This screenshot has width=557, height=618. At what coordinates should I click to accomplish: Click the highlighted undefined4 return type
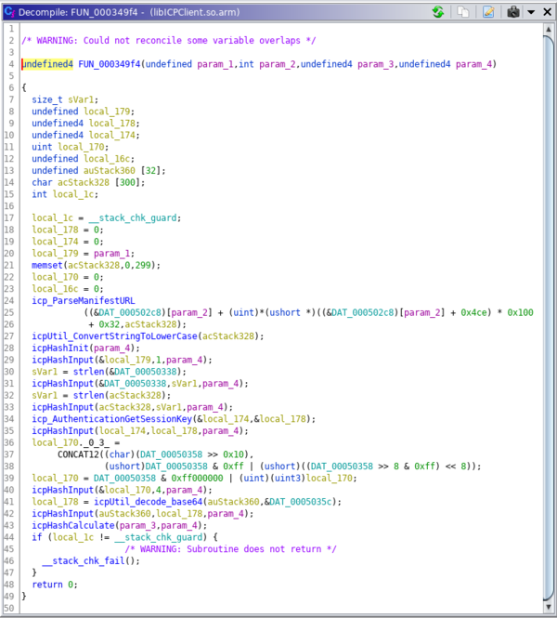[47, 64]
